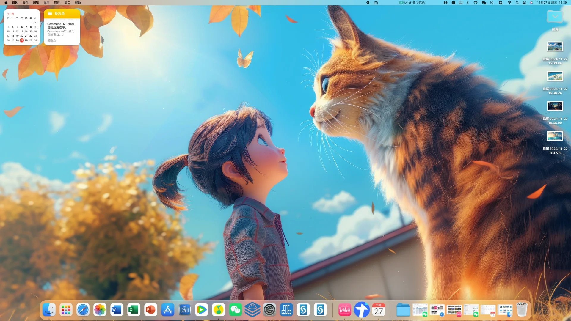Click date 27 in calendar widget
Viewport: 571px width, 321px height.
[x=22, y=40]
